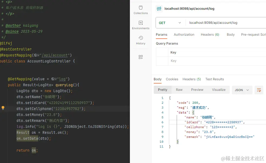Click the "remark" encrypted value in response

(x=229, y=137)
